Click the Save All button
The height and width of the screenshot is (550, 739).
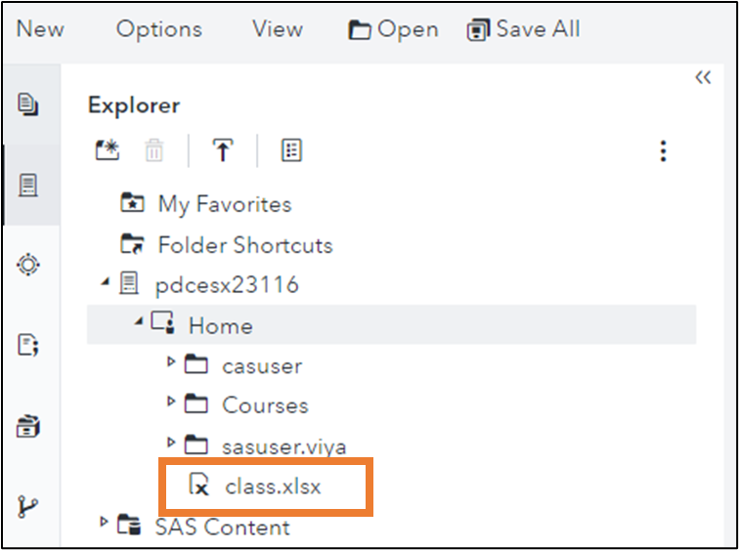(x=524, y=29)
